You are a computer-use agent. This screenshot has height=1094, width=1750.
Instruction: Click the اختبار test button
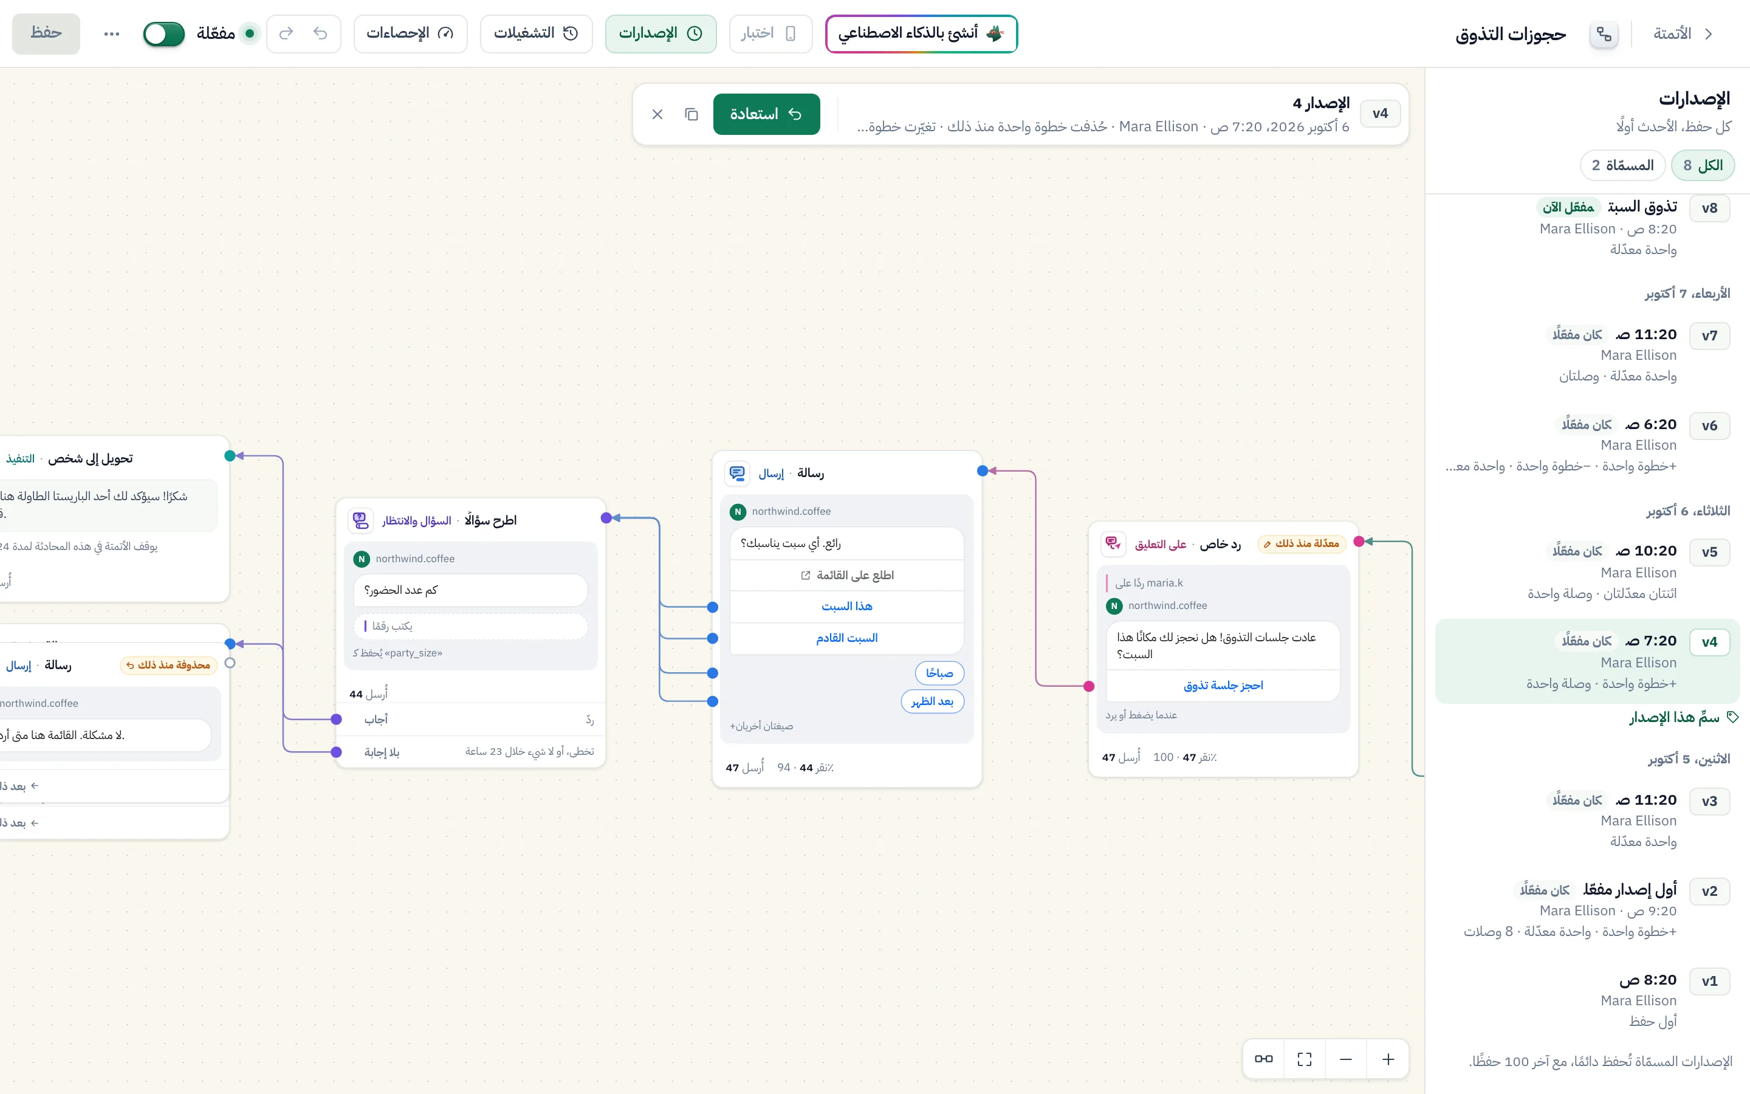click(x=770, y=33)
